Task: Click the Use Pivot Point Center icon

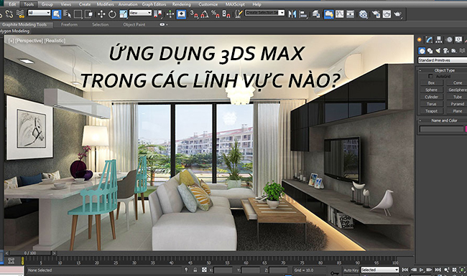Action: pos(158,14)
